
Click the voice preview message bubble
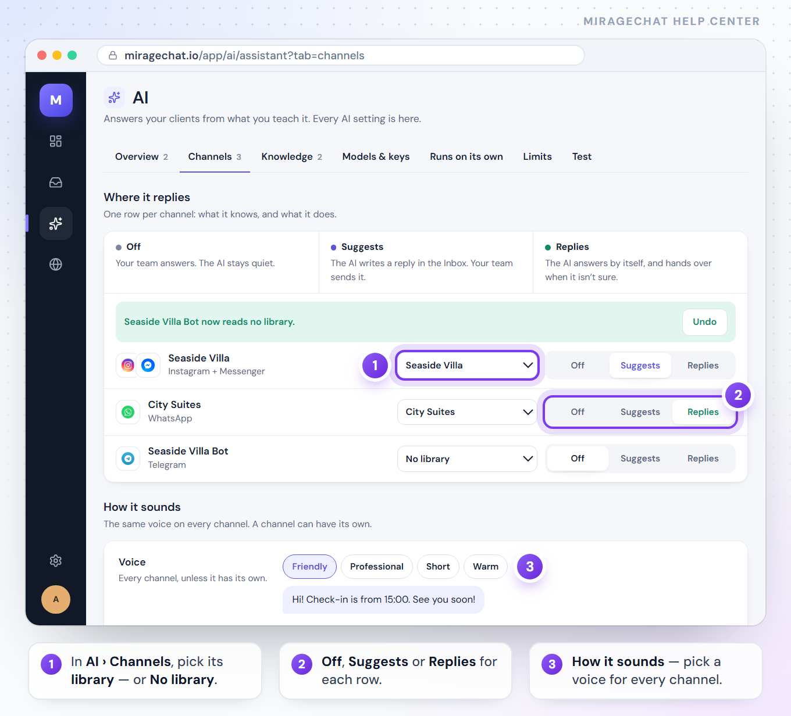[383, 600]
